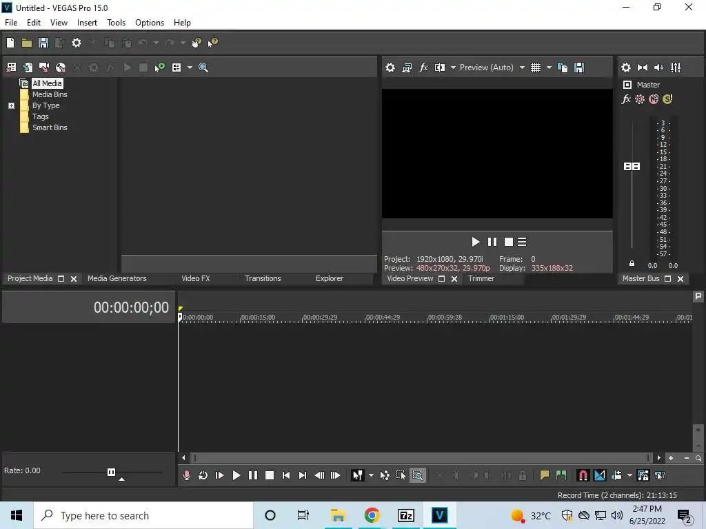Select the Media Bins folder
This screenshot has width=706, height=529.
[50, 94]
